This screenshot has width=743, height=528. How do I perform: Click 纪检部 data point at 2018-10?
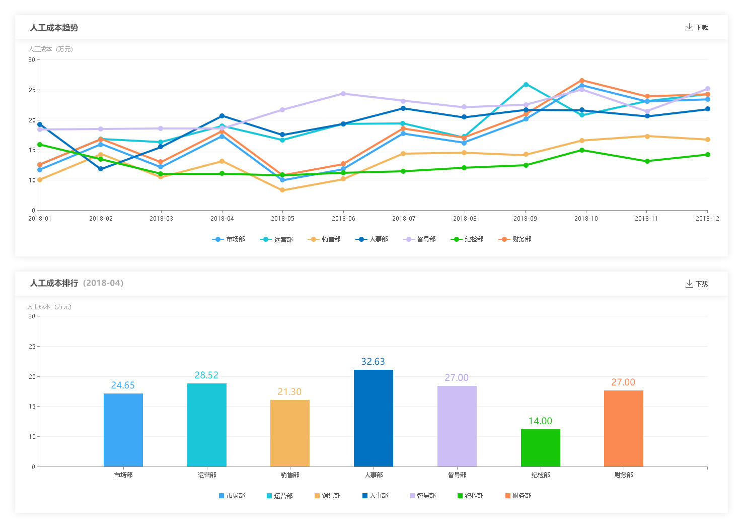tap(582, 150)
